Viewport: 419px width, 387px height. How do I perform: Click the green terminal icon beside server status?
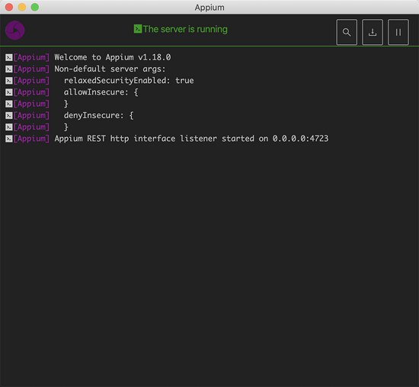pos(138,29)
